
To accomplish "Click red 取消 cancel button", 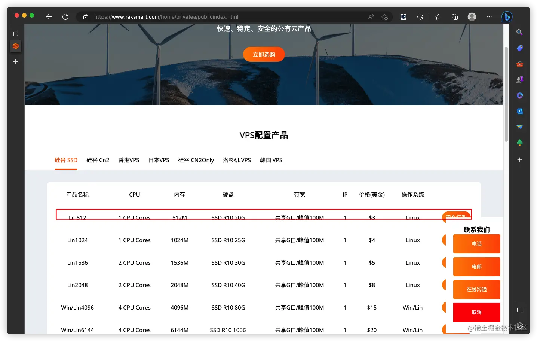I will [477, 313].
